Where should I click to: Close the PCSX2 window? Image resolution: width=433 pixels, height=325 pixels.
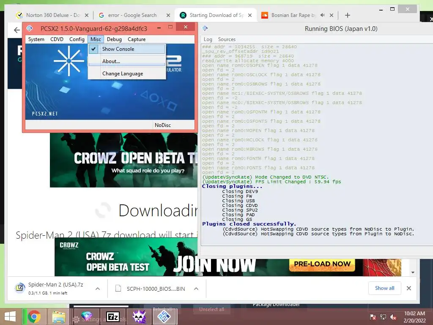coord(186,27)
